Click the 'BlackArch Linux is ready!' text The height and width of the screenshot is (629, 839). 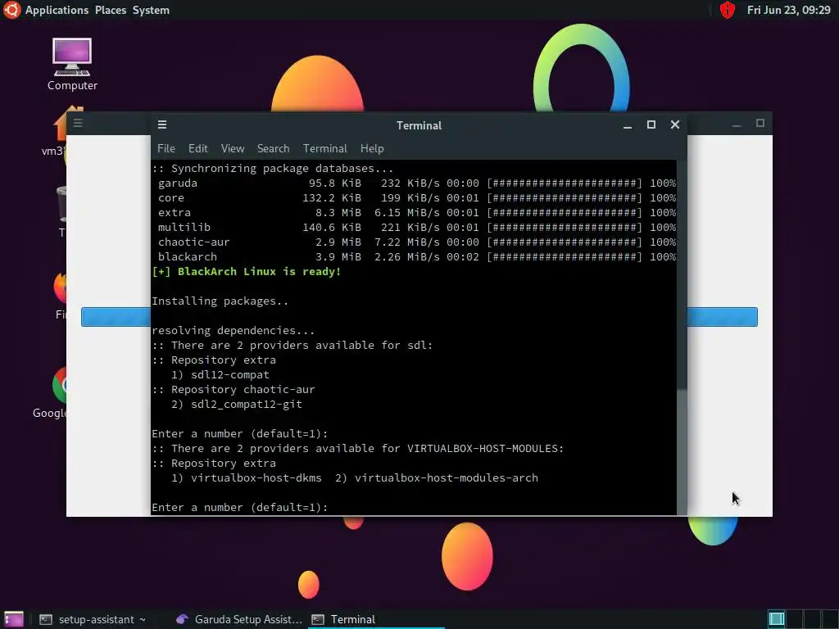point(260,272)
